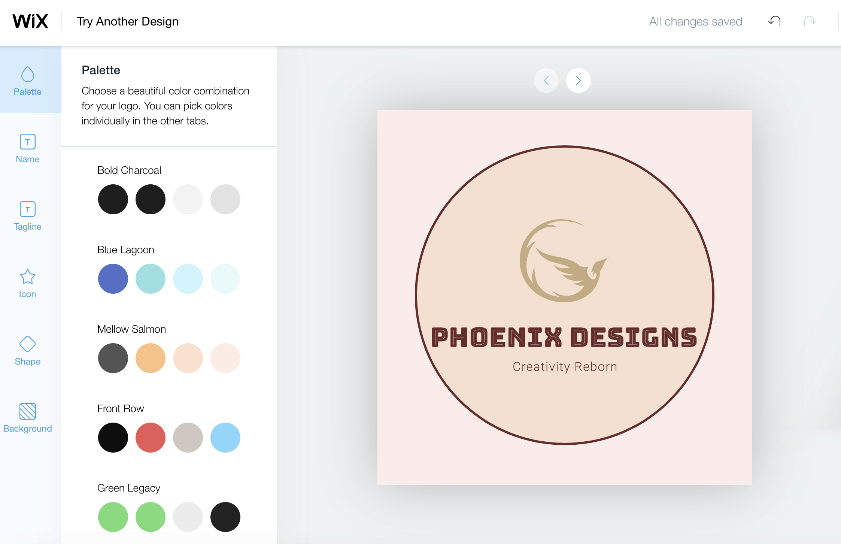Click the Icon panel star icon
This screenshot has width=841, height=544.
pos(28,276)
